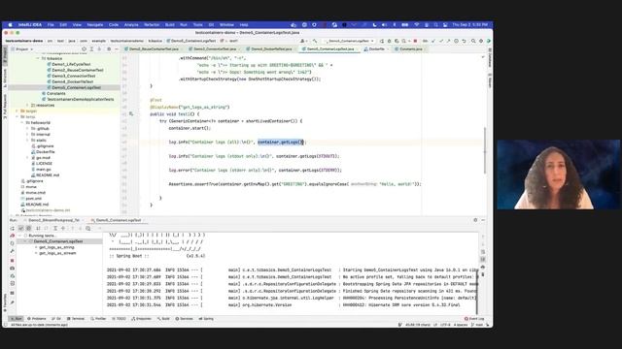Image resolution: width=622 pixels, height=349 pixels.
Task: Click the red Stop button in top toolbar
Action: (415, 41)
